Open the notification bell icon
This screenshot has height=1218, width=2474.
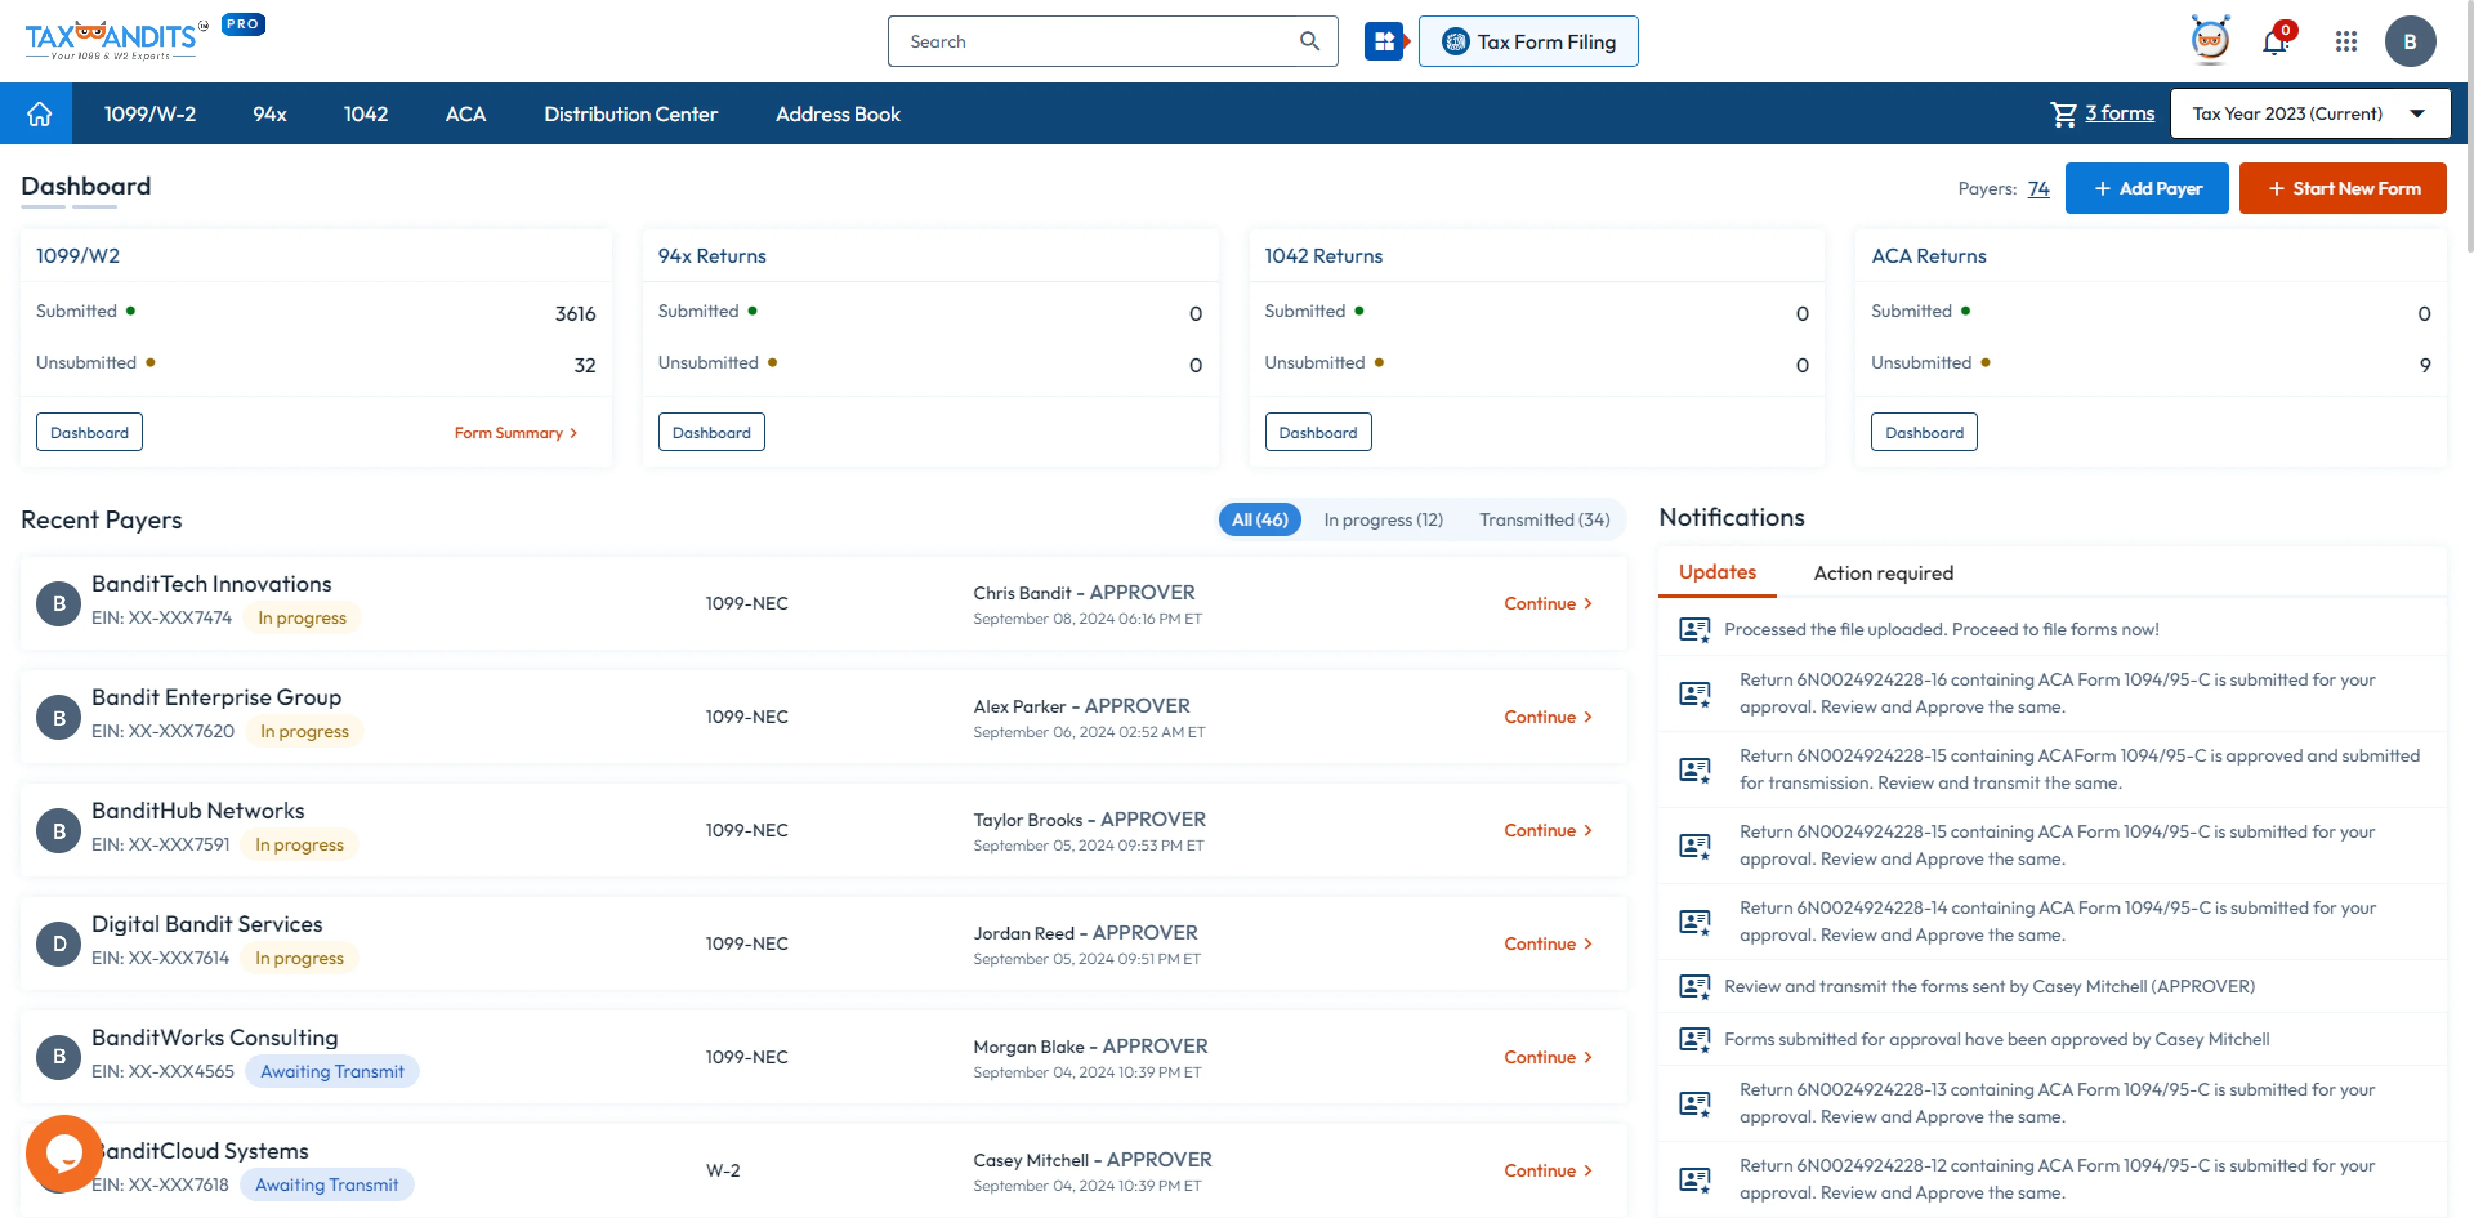pos(2275,41)
